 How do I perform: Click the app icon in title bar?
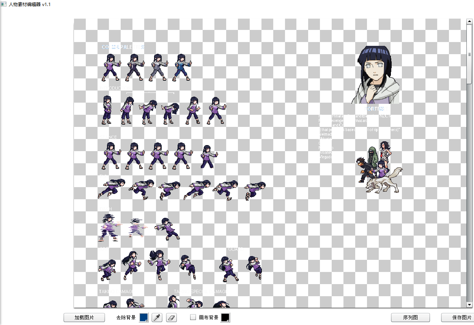(3, 5)
